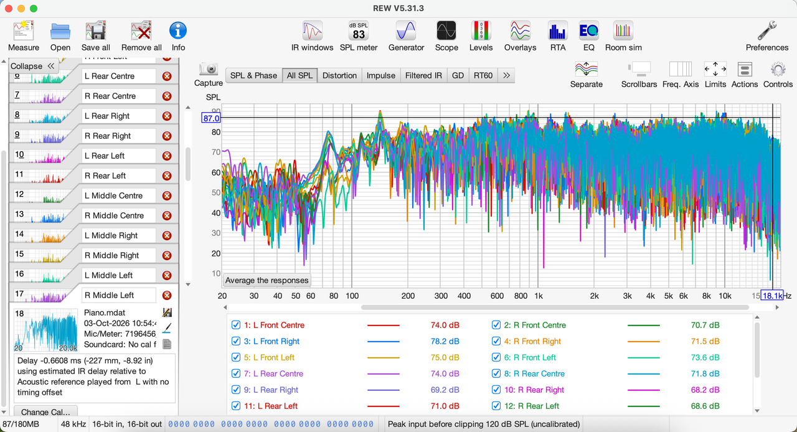This screenshot has width=797, height=432.
Task: Show more graph tabs with the chevron
Action: click(507, 75)
